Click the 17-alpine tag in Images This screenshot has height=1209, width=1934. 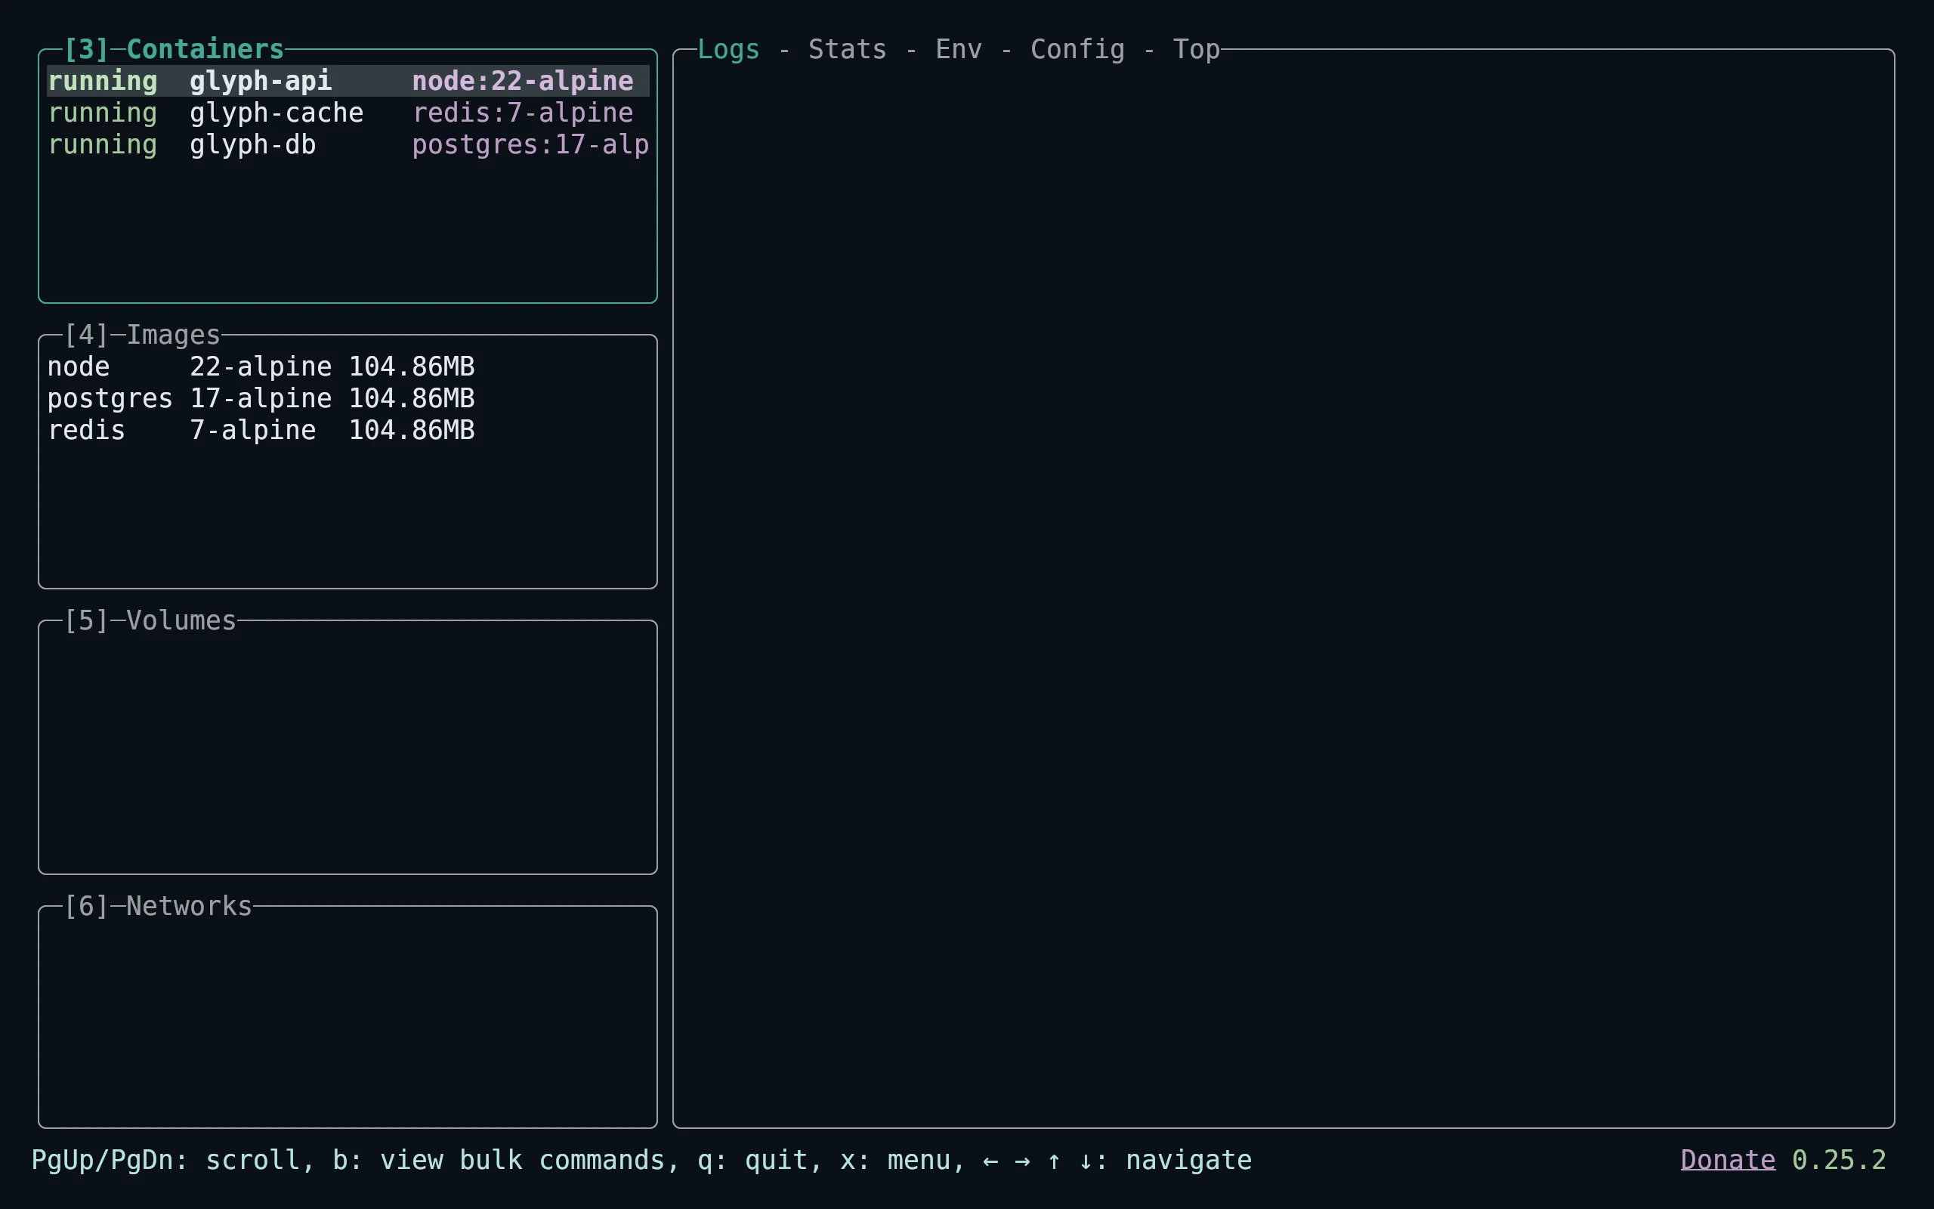pos(261,398)
